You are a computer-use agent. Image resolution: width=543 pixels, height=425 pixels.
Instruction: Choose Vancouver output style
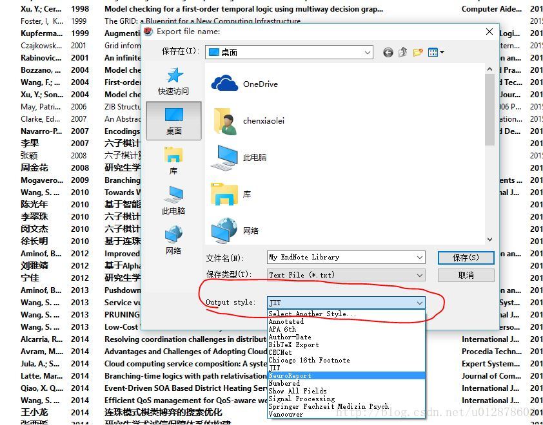coord(346,414)
